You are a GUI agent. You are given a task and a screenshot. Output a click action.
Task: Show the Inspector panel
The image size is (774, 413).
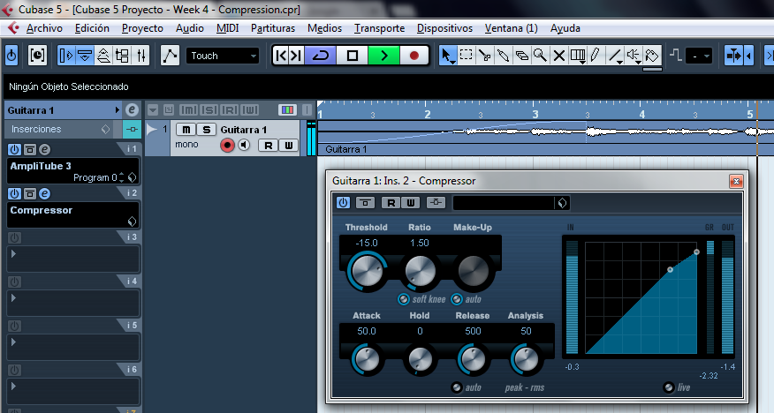[x=65, y=56]
